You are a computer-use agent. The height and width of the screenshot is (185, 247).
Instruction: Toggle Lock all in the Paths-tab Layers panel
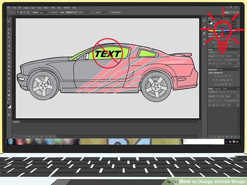(224, 105)
